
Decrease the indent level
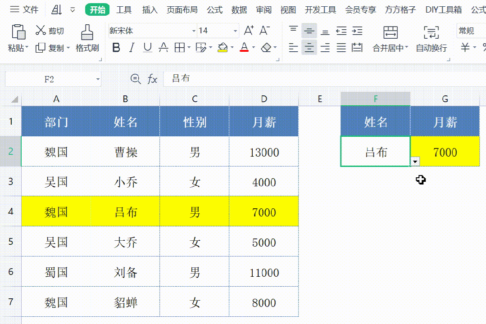tap(341, 31)
